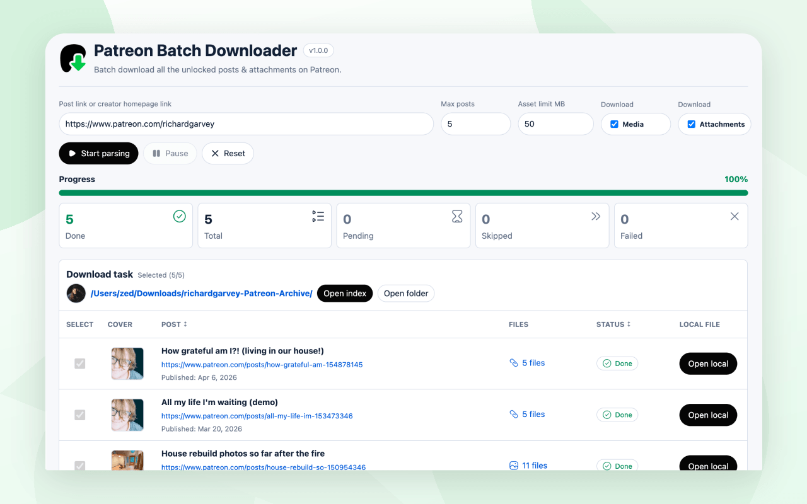Click the Published: Apr 6, 2026 text
This screenshot has height=504, width=807.
[x=199, y=378]
